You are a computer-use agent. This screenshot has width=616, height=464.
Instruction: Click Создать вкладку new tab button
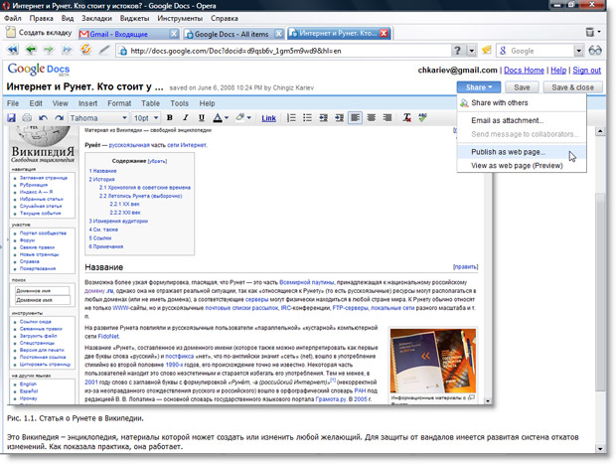pyautogui.click(x=40, y=33)
